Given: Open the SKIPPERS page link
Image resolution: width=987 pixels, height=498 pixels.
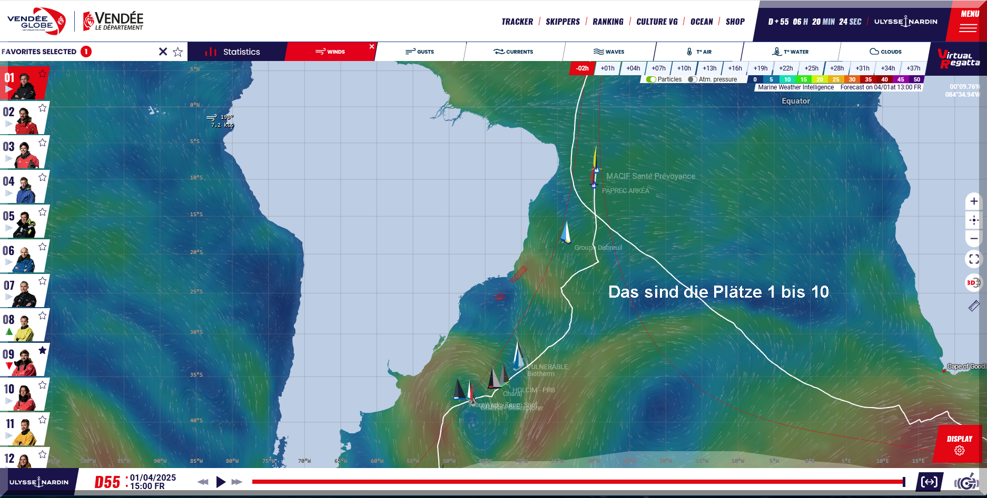Looking at the screenshot, I should tap(562, 22).
